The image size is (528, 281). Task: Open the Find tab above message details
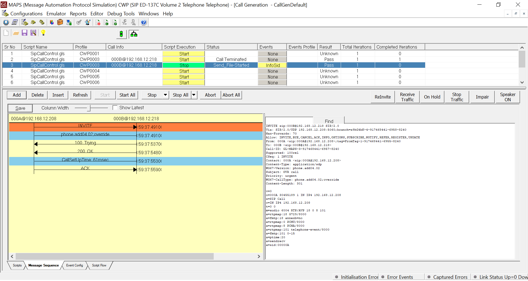click(x=329, y=121)
